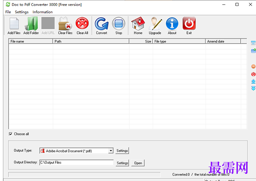Close the Doc to Pdf Converter window
Screen dimensions: 256x181
click(250, 4)
